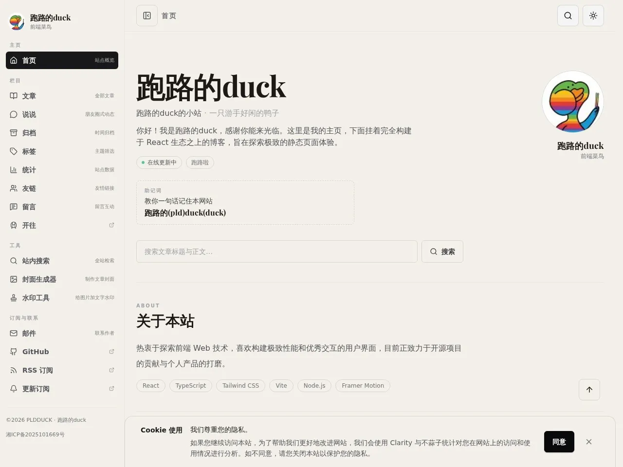
Task: Click the GitHub icon in the sidebar
Action: [x=14, y=352]
